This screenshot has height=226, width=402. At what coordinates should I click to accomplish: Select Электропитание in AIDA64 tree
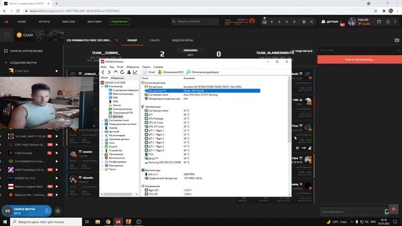[120, 109]
